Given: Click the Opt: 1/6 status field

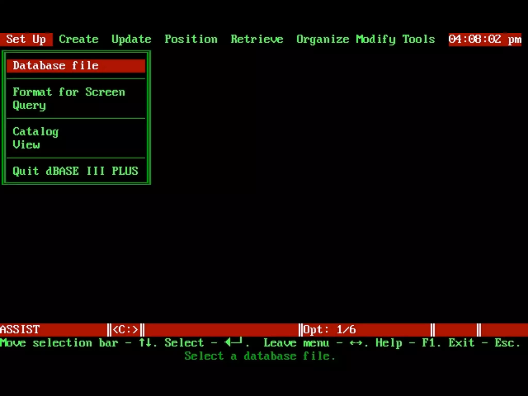Looking at the screenshot, I should [329, 330].
